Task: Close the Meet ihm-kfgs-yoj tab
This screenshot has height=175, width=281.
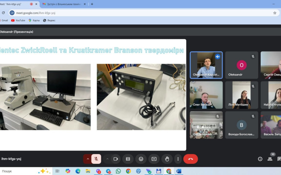Action: tap(36, 4)
